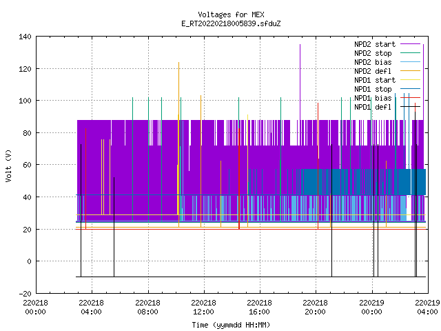This screenshot has width=441, height=331.
Task: Click the y-axis tick label 0
Action: [x=29, y=261]
